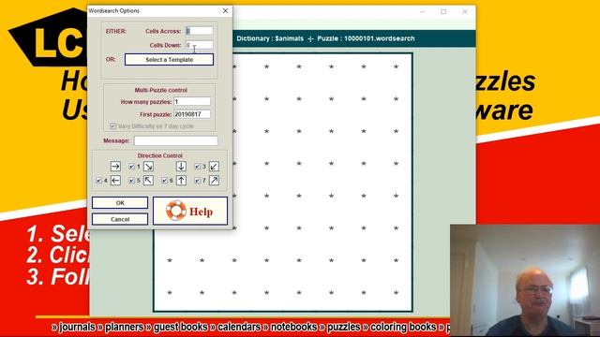Click the left arrow direction icon

tap(115, 181)
